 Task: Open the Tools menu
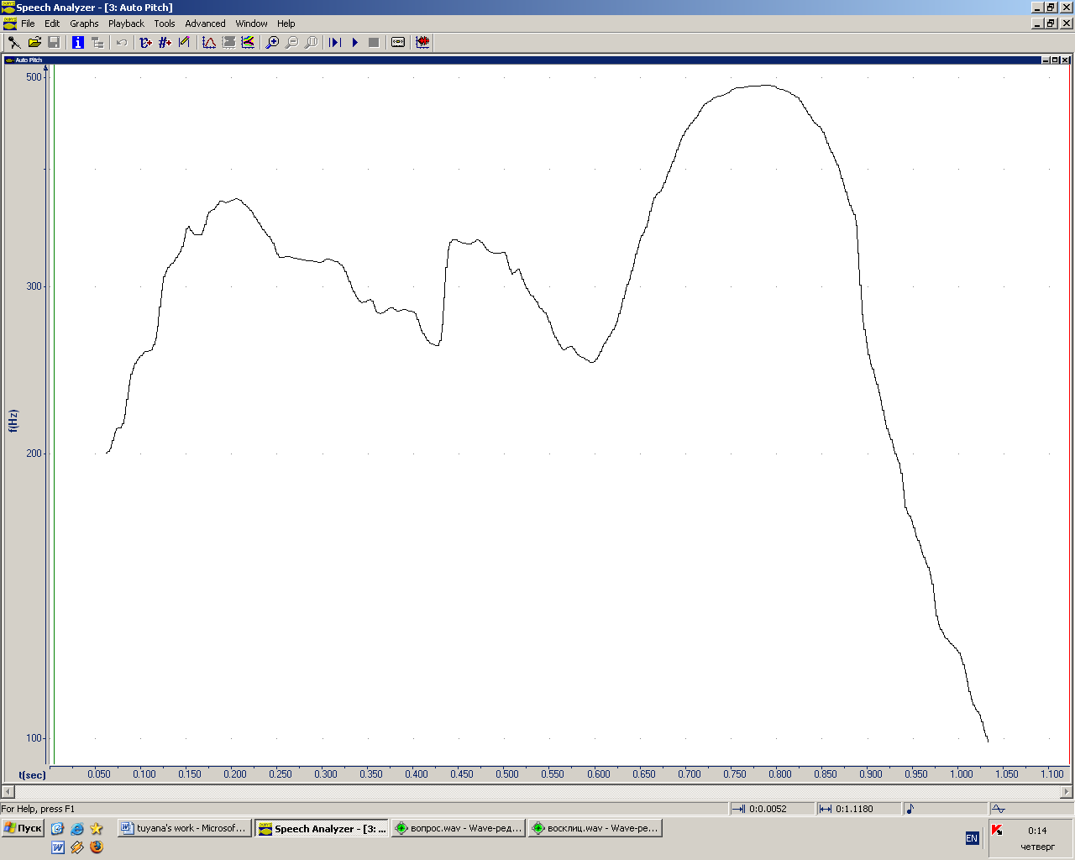pyautogui.click(x=165, y=24)
